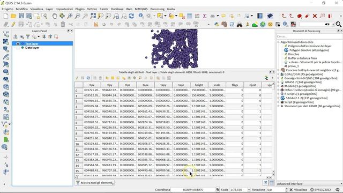The width and height of the screenshot is (343, 193).
Task: Click the scale column header
Action: point(217,85)
